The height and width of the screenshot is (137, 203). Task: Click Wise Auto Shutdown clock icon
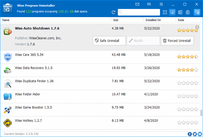pyautogui.click(x=8, y=31)
